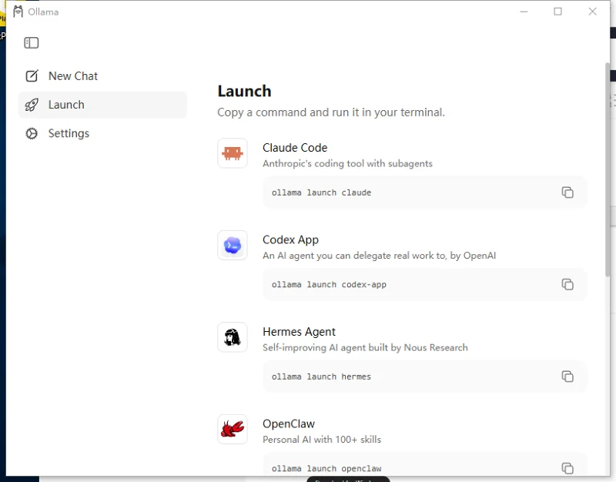Copy the ollama launch codex-app command
The image size is (616, 482).
click(567, 284)
